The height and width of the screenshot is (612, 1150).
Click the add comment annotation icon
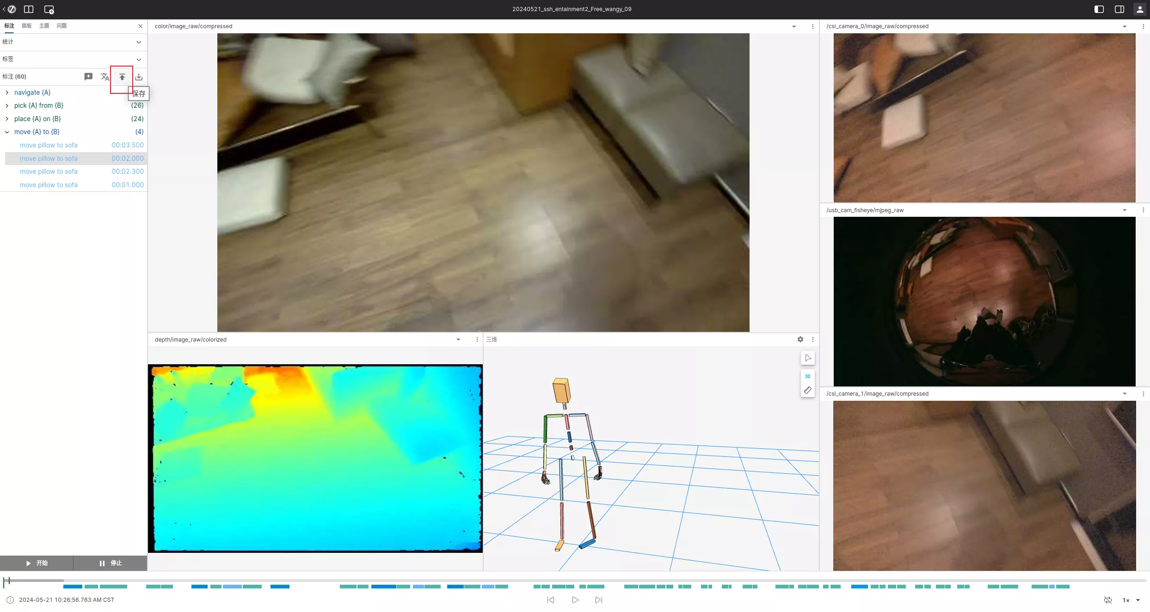[88, 77]
